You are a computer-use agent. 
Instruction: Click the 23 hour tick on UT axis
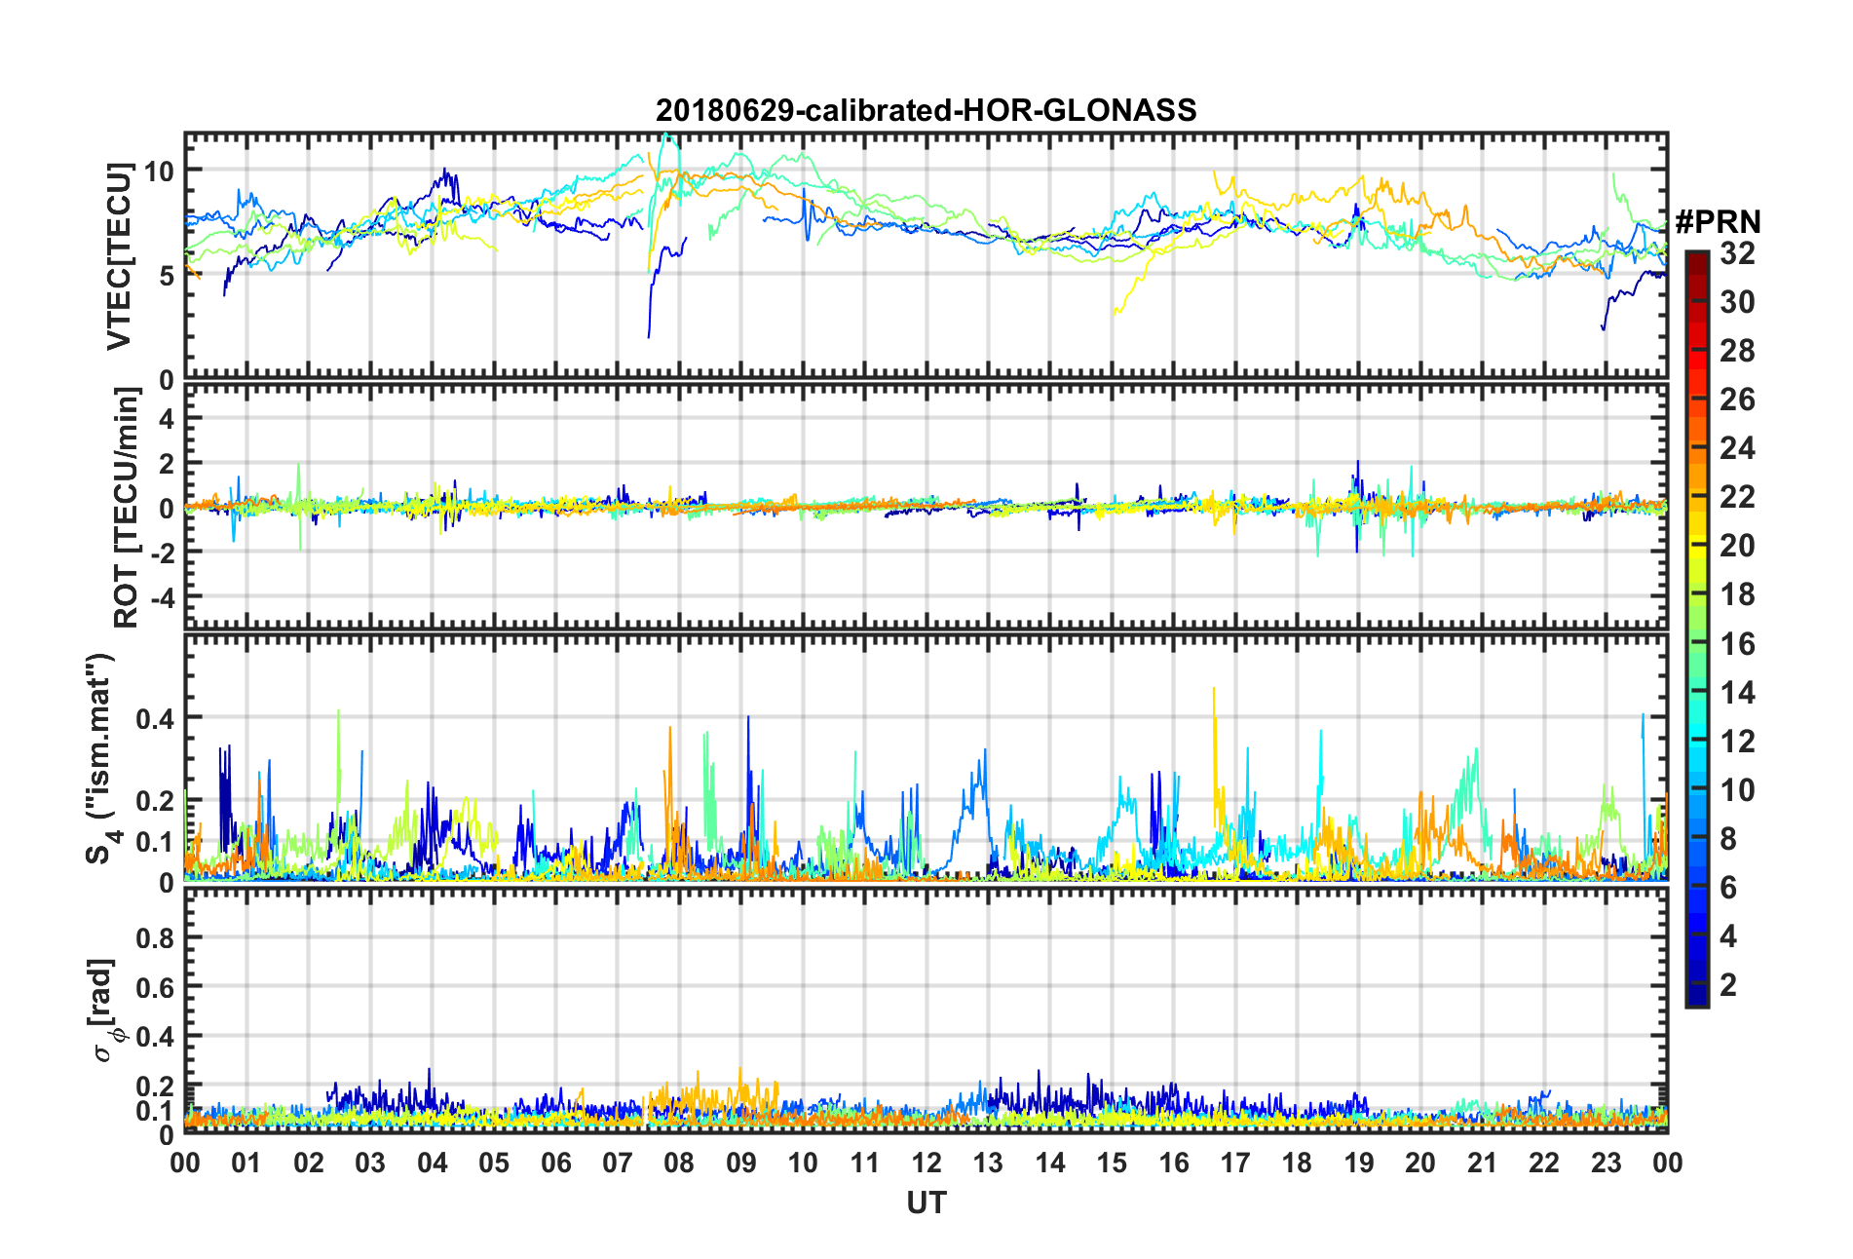tap(1606, 1164)
